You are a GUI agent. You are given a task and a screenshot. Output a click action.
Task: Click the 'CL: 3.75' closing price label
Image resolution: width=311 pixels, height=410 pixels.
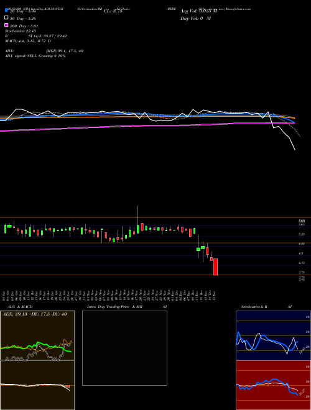113,11
